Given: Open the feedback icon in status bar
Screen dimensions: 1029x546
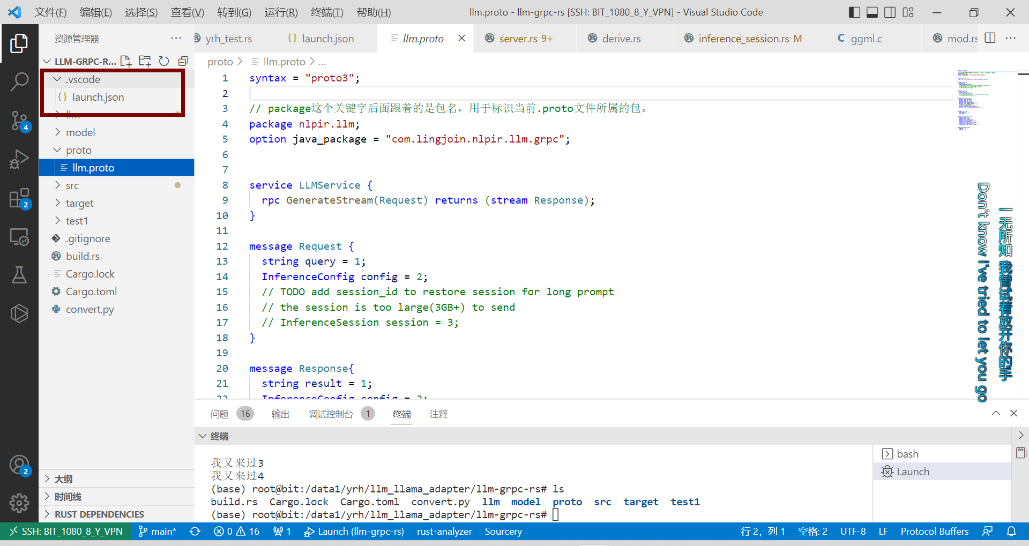Looking at the screenshot, I should pyautogui.click(x=987, y=531).
